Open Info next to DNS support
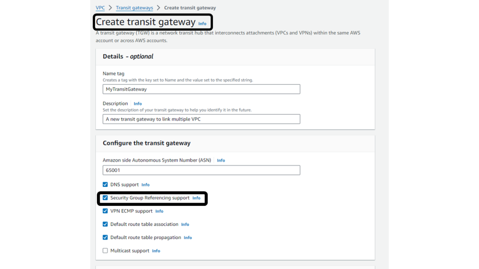The width and height of the screenshot is (479, 269). 145,184
